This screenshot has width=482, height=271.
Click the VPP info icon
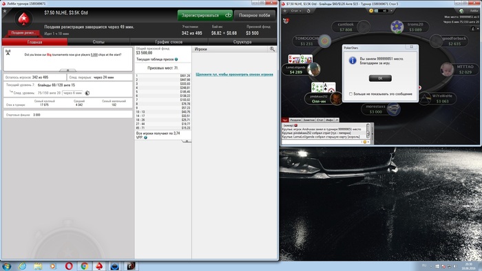(x=146, y=138)
